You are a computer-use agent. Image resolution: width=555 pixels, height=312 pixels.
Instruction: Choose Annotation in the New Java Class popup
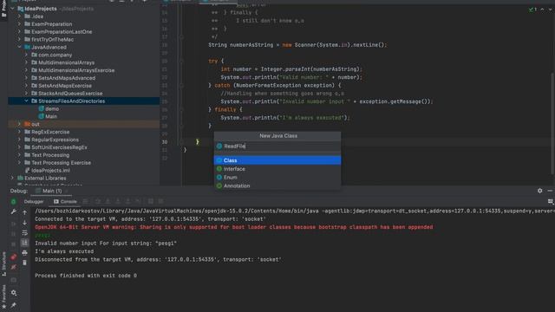point(277,185)
